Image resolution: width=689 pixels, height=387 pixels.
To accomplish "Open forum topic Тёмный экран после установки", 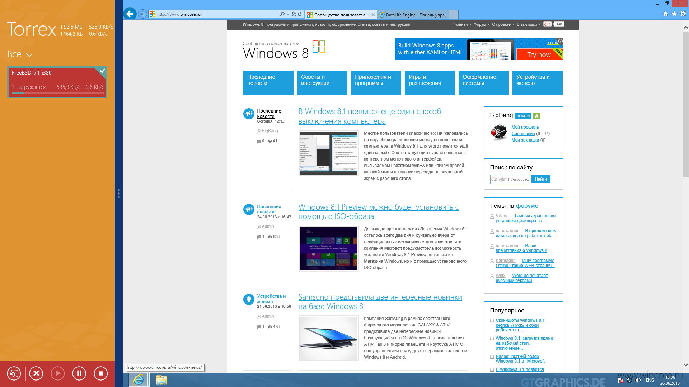I will [x=525, y=218].
